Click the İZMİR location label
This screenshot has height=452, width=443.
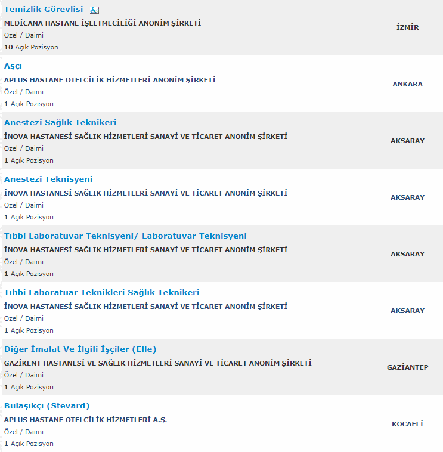[x=408, y=27]
